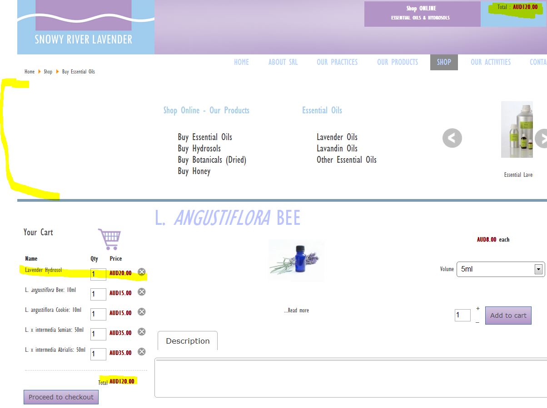Increase quantity with the plus stepper

[477, 309]
